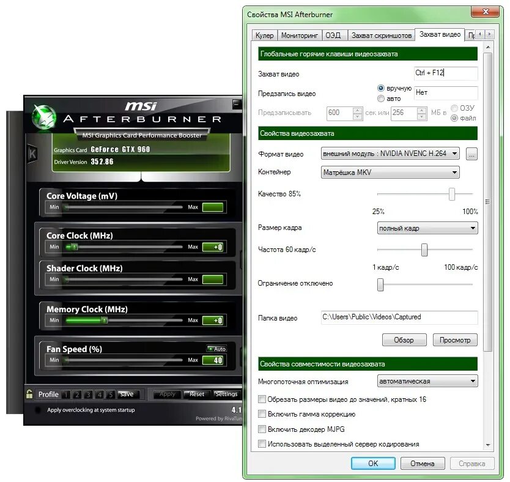
Task: Decrease prerecord megabytes with down arrow
Action: click(x=422, y=116)
